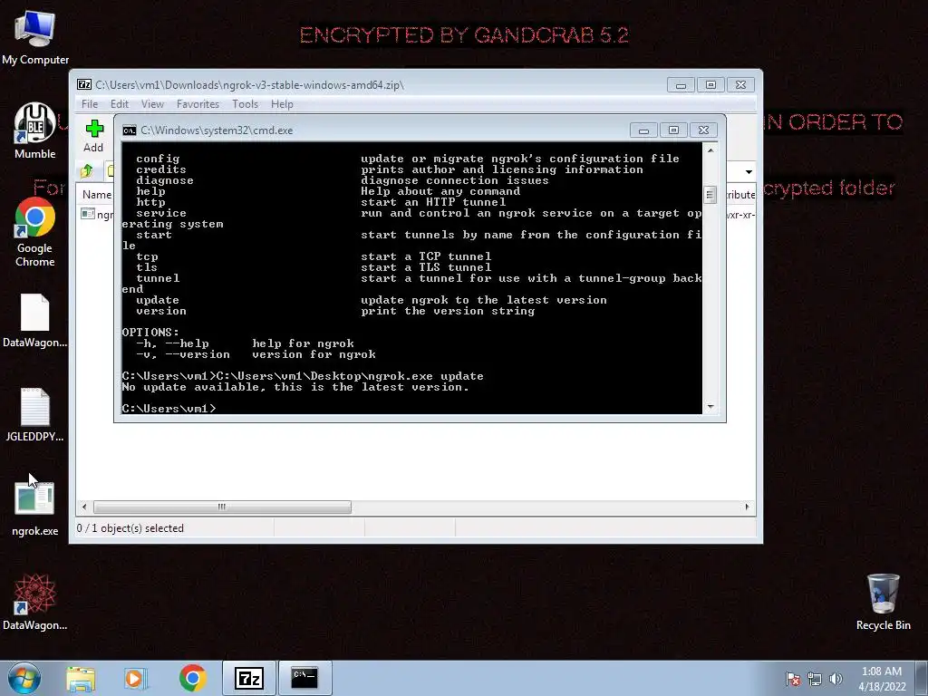Launch Mumble from desktop

35,130
